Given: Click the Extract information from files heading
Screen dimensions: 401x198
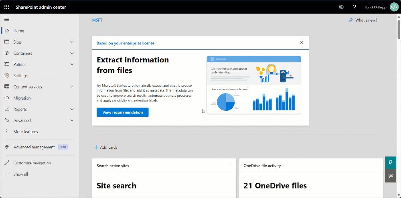Looking at the screenshot, I should click(x=133, y=65).
